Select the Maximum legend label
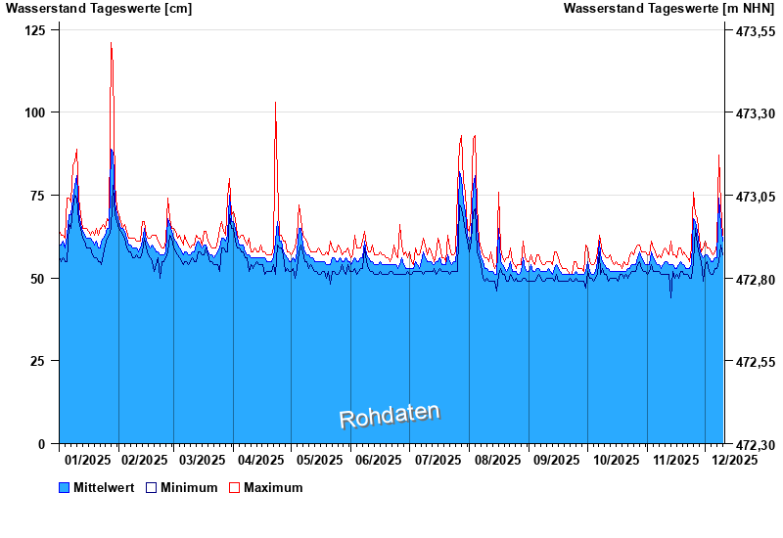783x538 pixels. pos(273,487)
